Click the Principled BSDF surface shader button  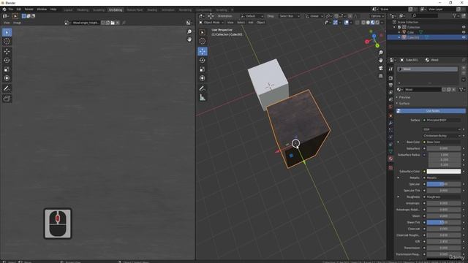[x=442, y=120]
